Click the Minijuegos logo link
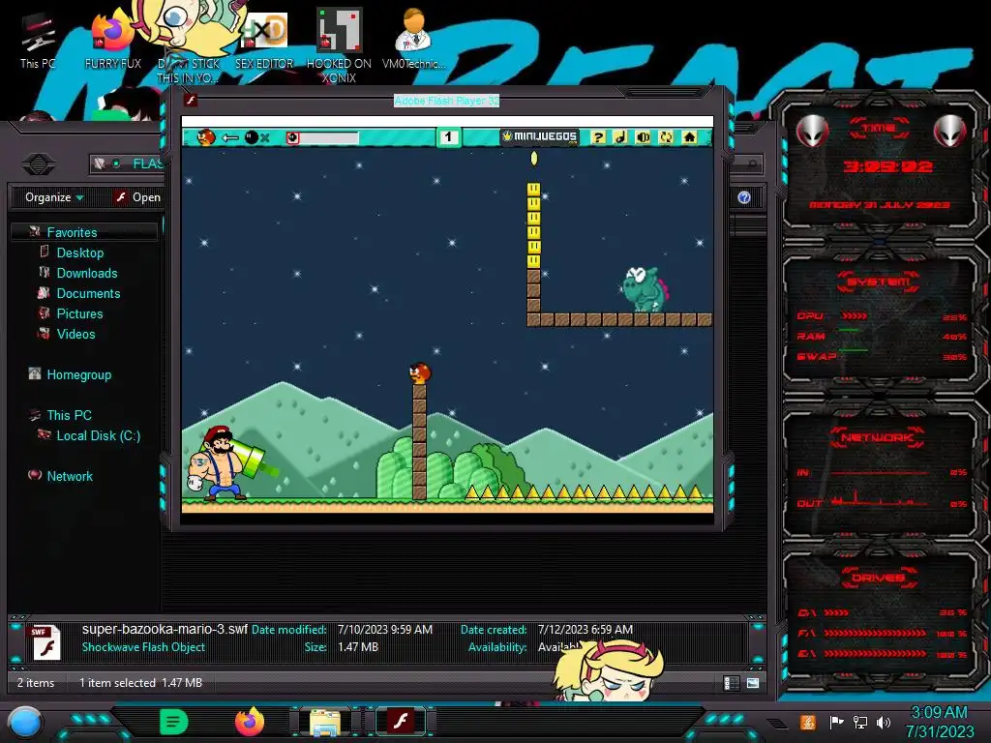Image resolution: width=991 pixels, height=743 pixels. click(x=539, y=136)
